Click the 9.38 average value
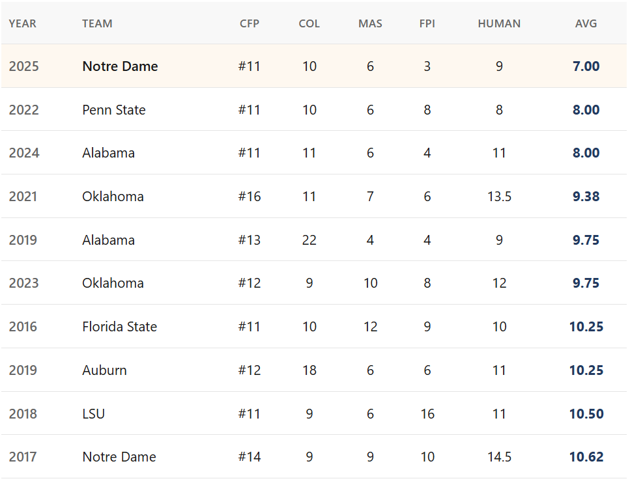This screenshot has width=630, height=483. (586, 197)
